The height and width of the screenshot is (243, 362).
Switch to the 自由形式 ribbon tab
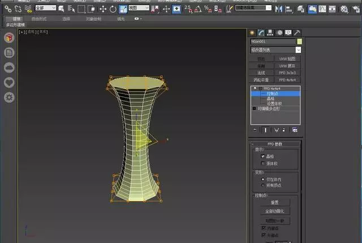(39, 19)
